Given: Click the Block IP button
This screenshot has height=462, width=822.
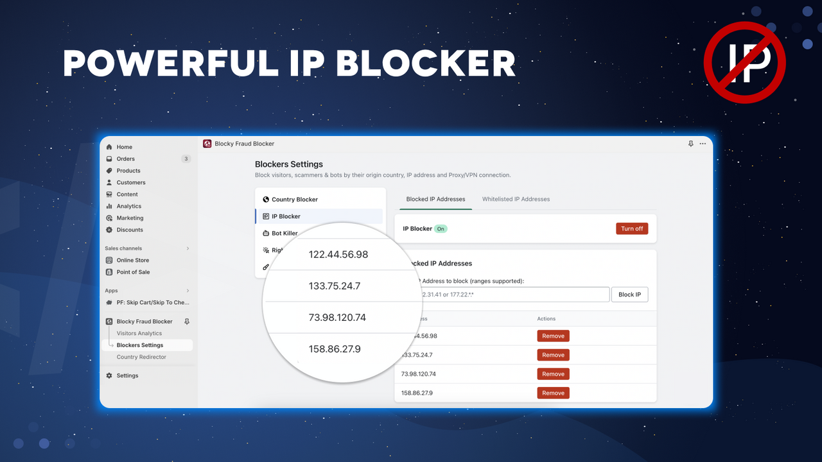Looking at the screenshot, I should pyautogui.click(x=629, y=295).
